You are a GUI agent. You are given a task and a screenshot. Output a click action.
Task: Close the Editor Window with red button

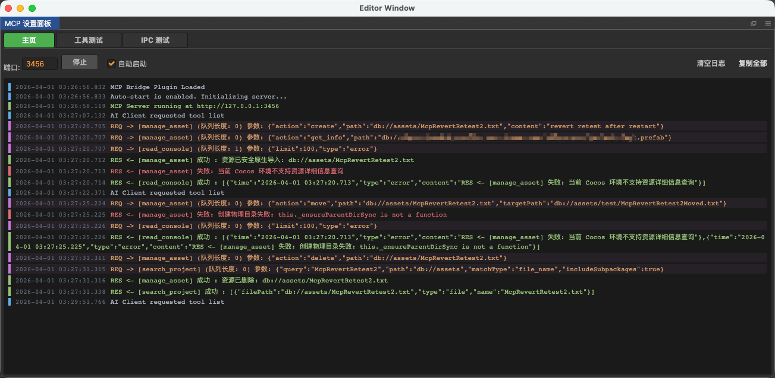click(8, 8)
